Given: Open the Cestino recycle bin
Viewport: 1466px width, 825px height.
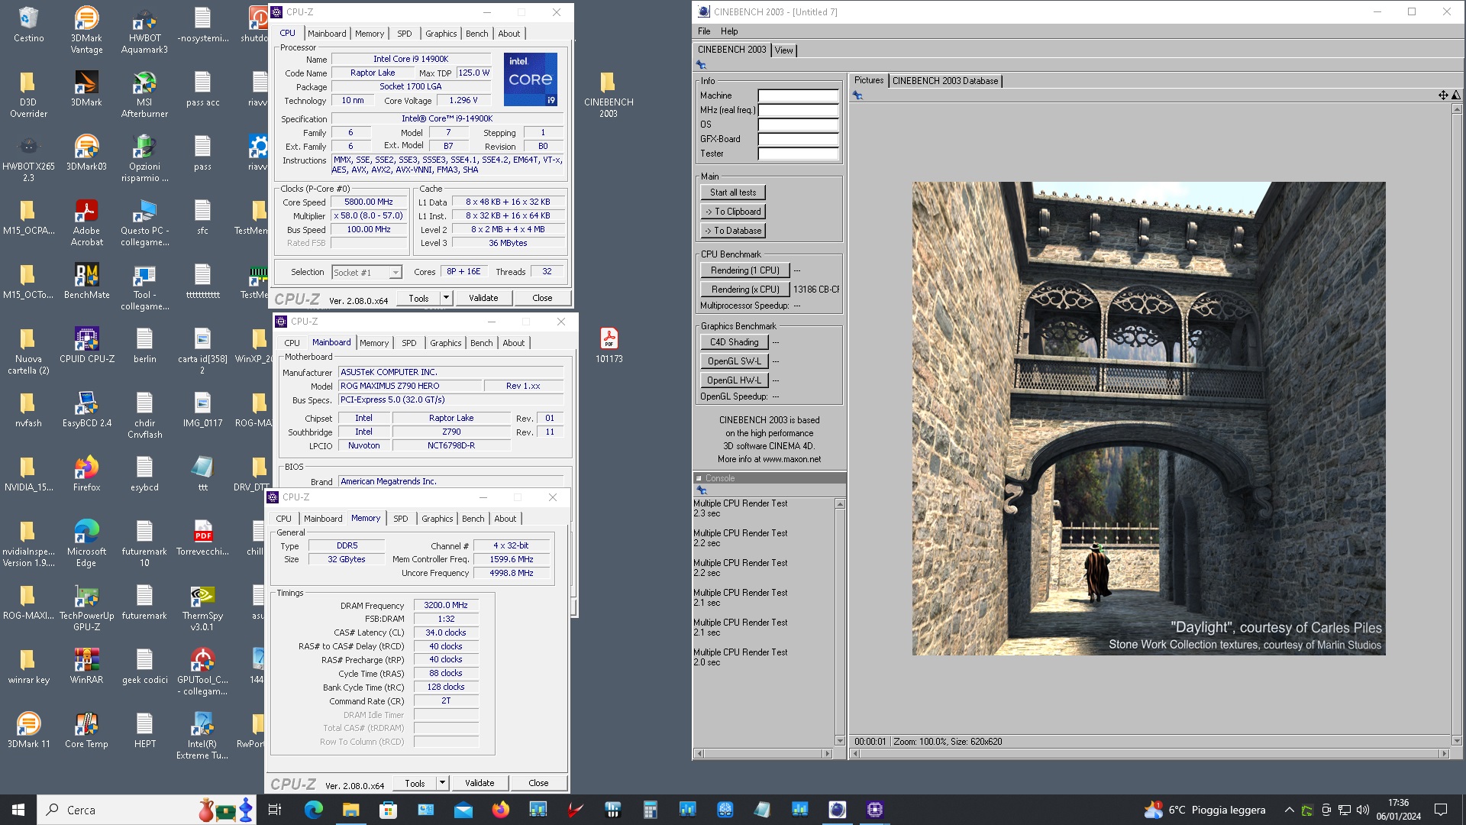Looking at the screenshot, I should click(28, 24).
